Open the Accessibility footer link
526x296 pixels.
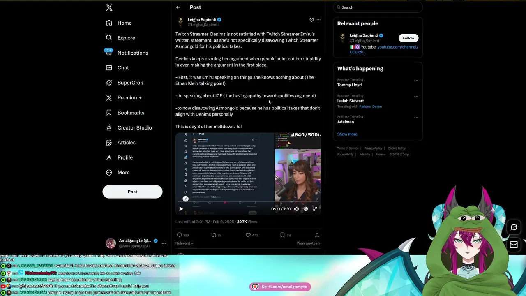(x=345, y=155)
